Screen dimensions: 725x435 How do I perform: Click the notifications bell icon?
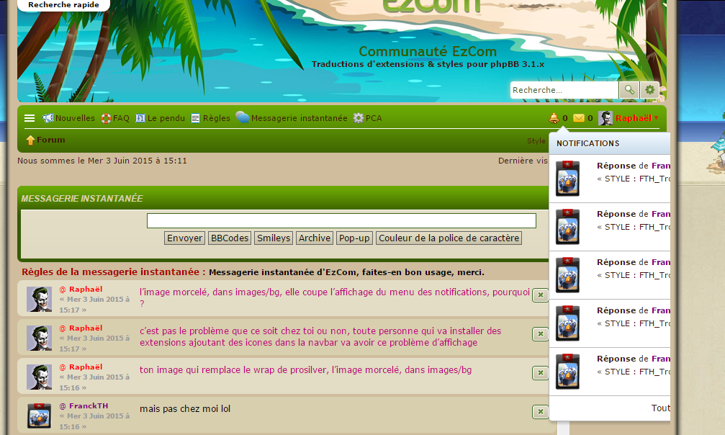[554, 118]
